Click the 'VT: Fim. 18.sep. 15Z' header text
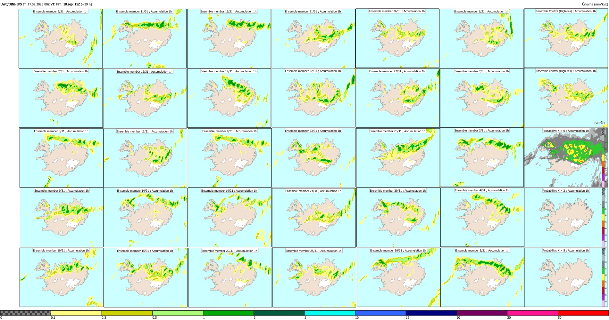The image size is (609, 320). pos(65,4)
